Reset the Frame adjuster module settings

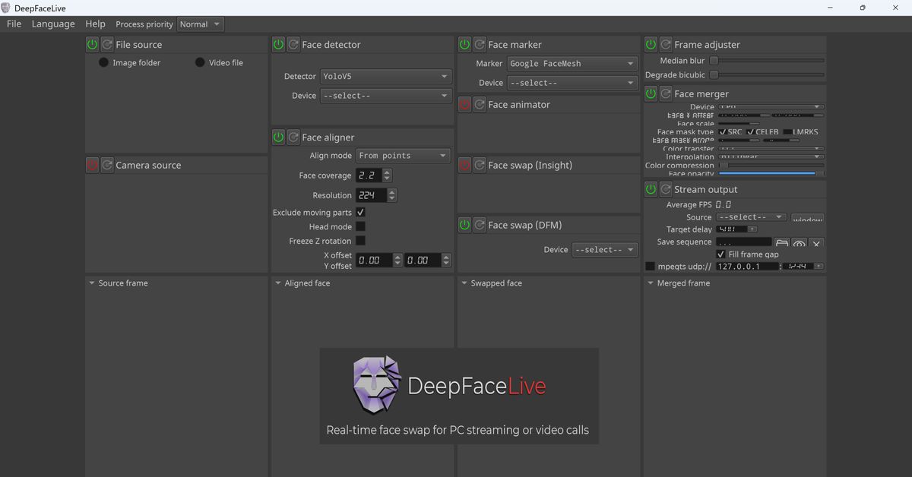(x=666, y=45)
